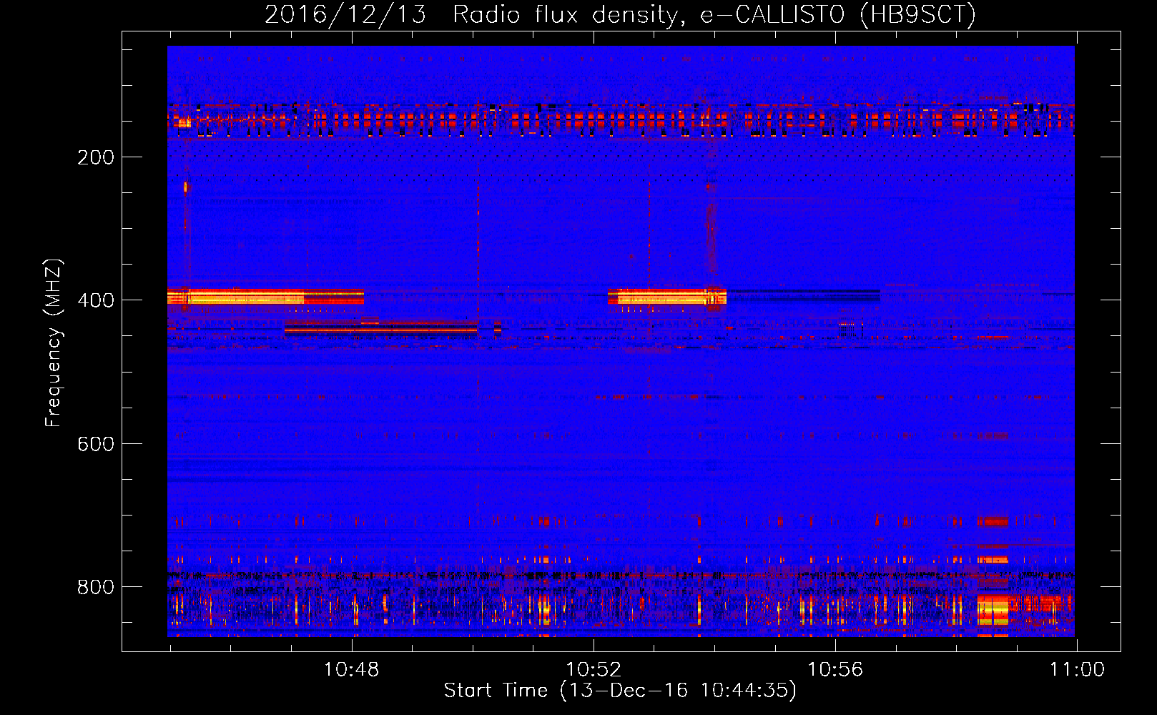Click the bright 400 MHz burst near 10:53
The width and height of the screenshot is (1157, 715).
click(666, 297)
